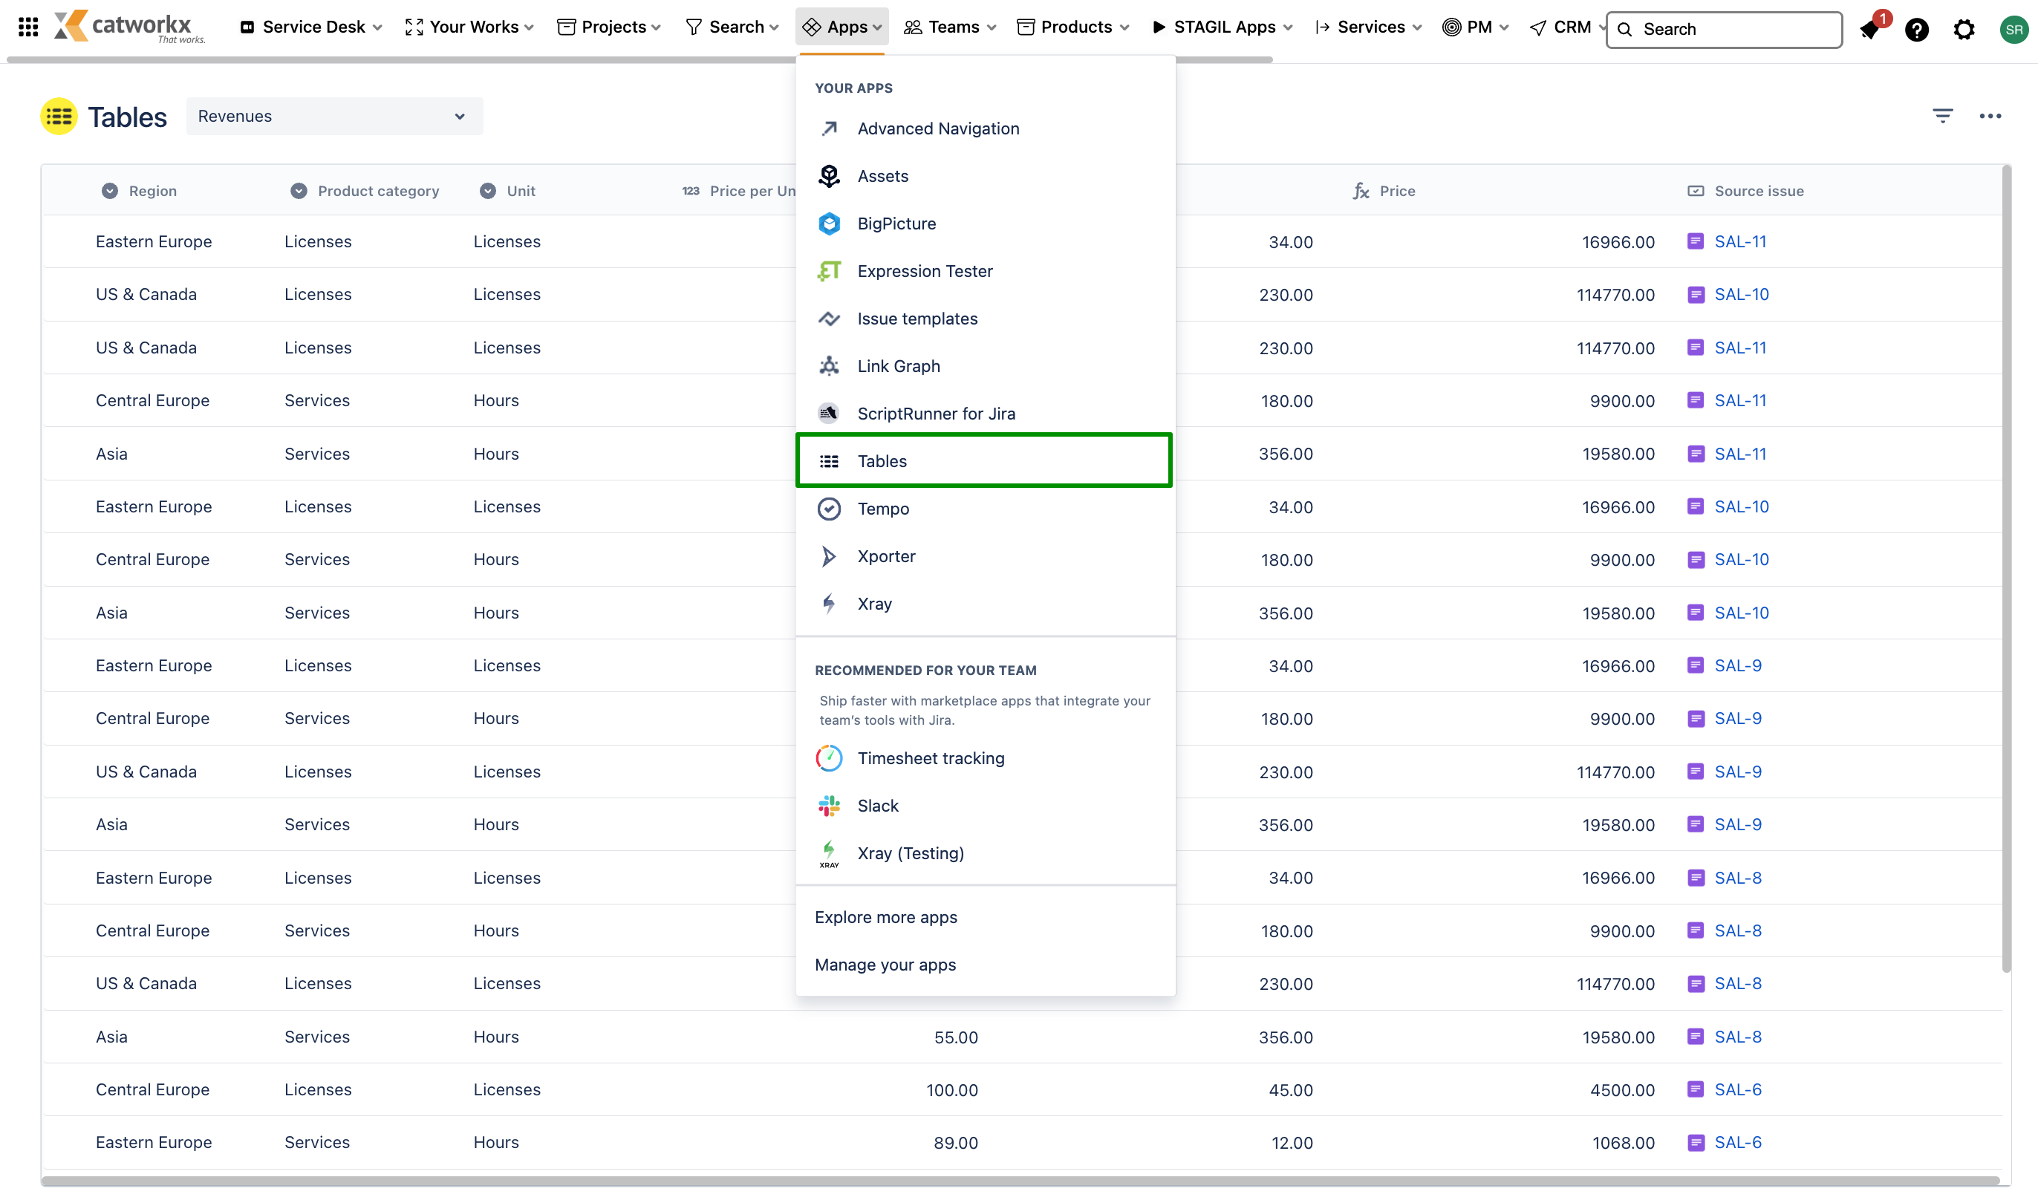Image resolution: width=2038 pixels, height=1203 pixels.
Task: Click the yellow Tables app logo
Action: [x=59, y=117]
